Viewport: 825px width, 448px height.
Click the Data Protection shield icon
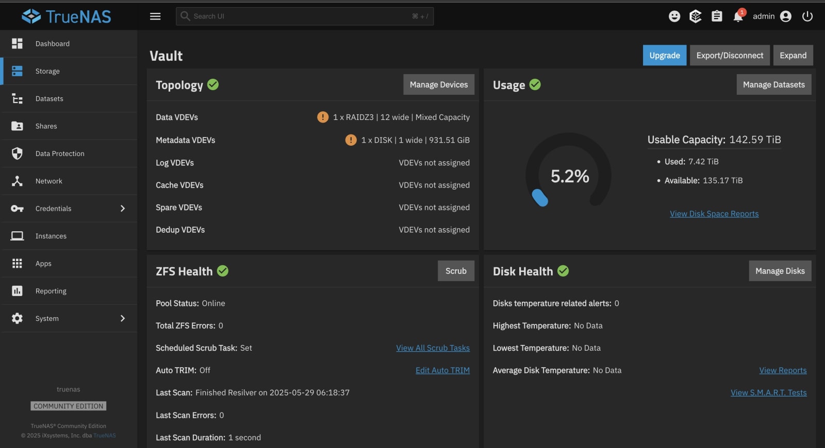pyautogui.click(x=17, y=153)
